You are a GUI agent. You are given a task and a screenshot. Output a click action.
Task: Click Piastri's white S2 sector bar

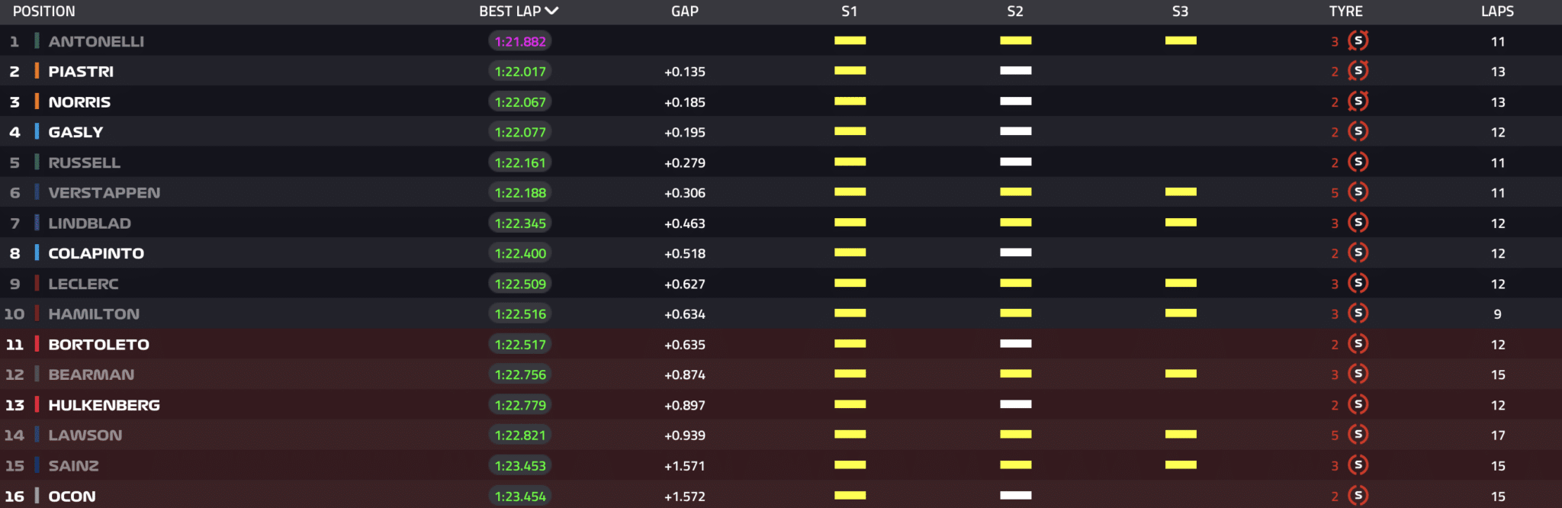click(1015, 71)
